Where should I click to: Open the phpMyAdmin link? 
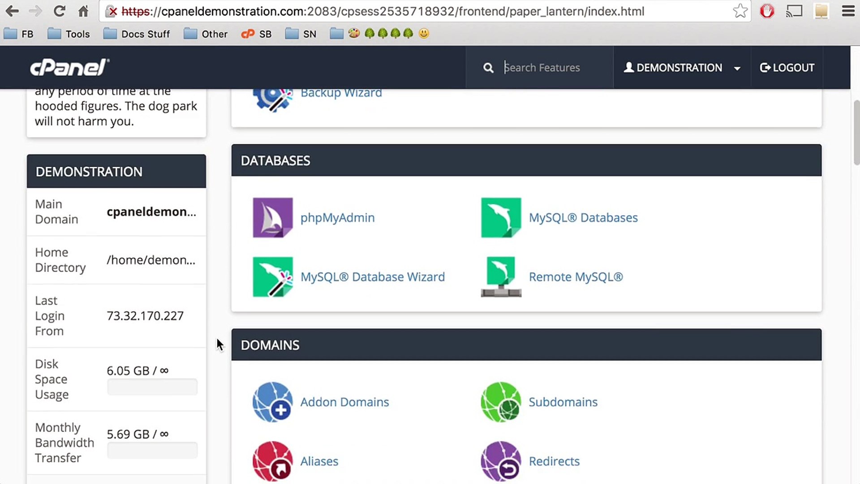point(337,218)
